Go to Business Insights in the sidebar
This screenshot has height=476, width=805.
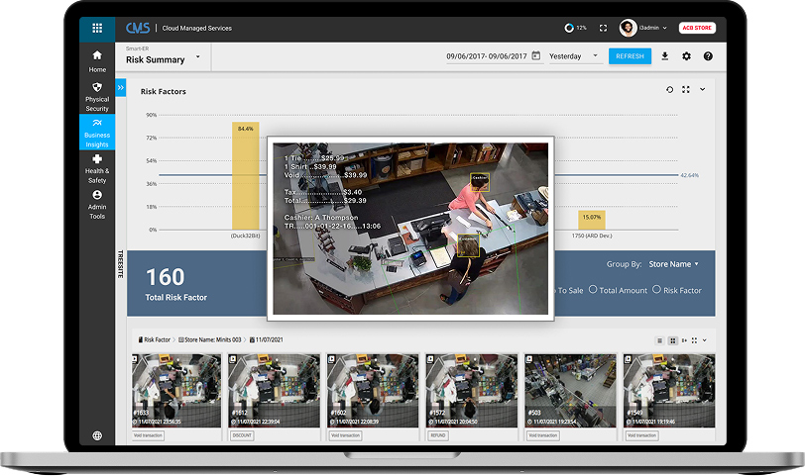point(97,132)
